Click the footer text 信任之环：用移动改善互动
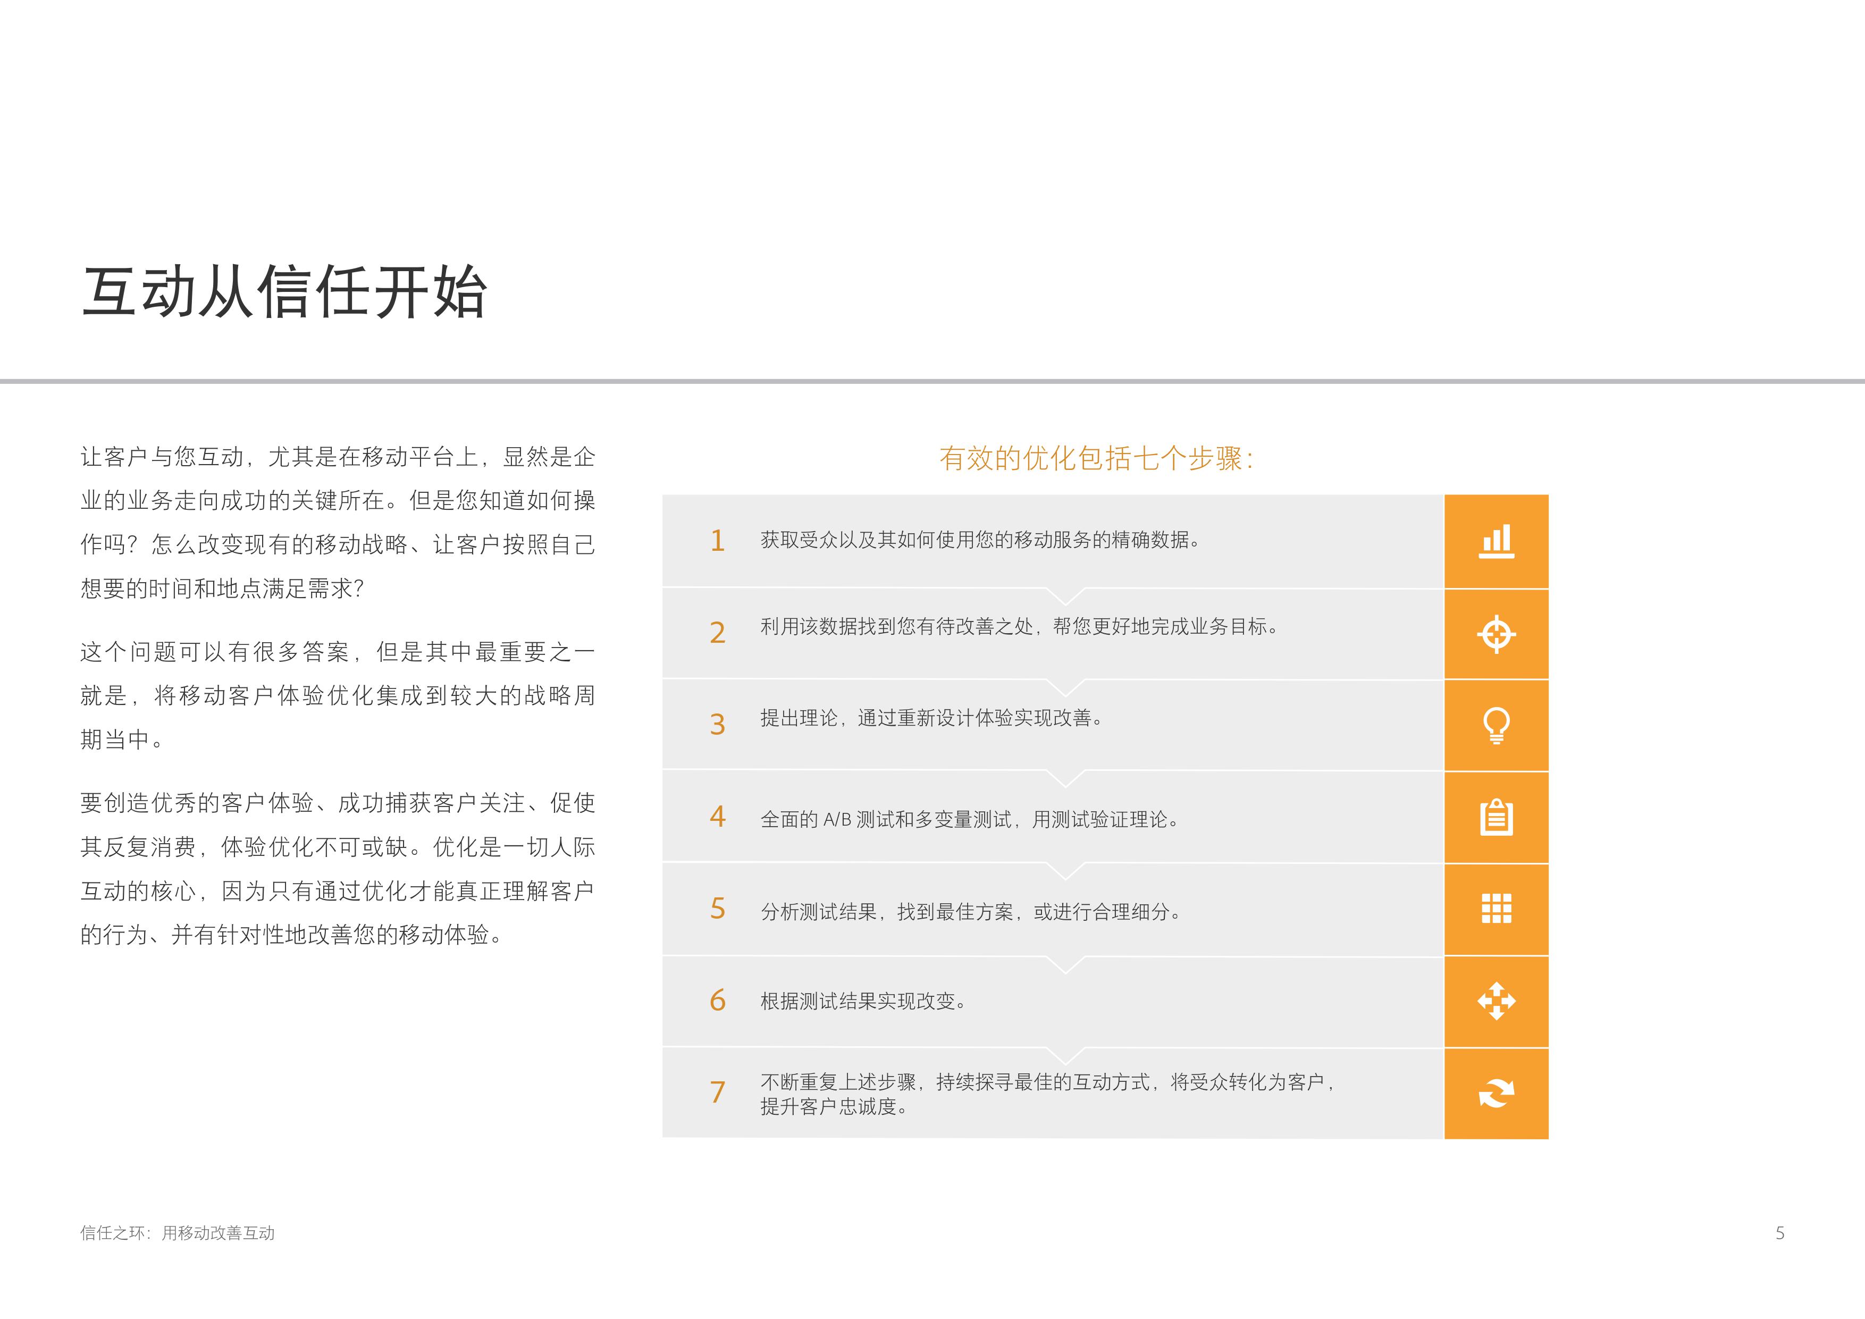This screenshot has height=1319, width=1865. tap(177, 1233)
